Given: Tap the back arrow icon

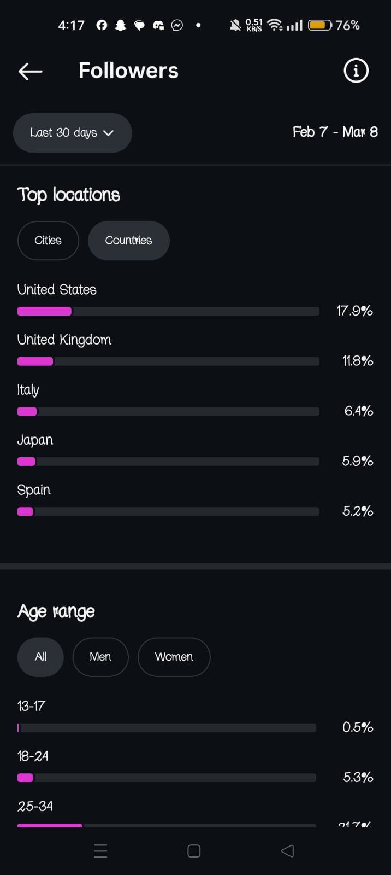Looking at the screenshot, I should (30, 71).
